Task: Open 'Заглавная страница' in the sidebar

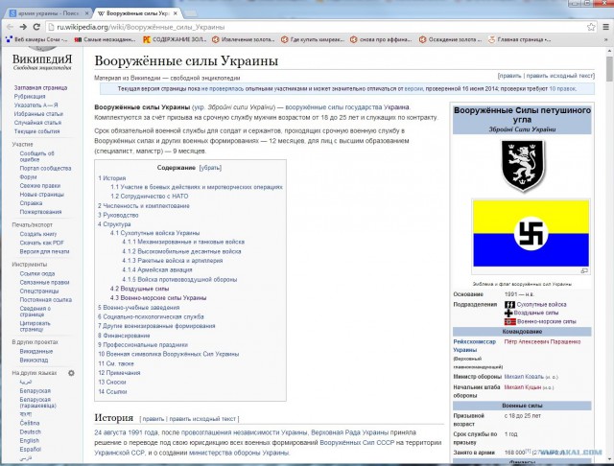Action: (40, 87)
